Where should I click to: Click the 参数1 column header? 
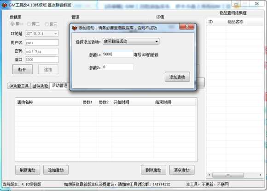pyautogui.click(x=87, y=102)
